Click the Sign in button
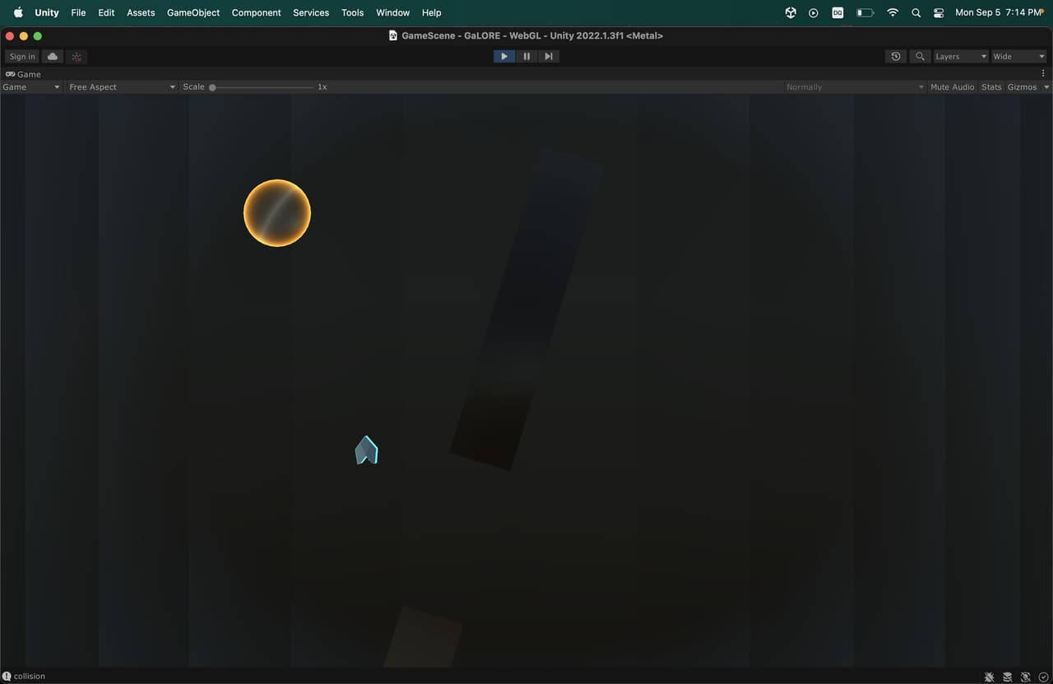Viewport: 1053px width, 684px height. pos(22,56)
